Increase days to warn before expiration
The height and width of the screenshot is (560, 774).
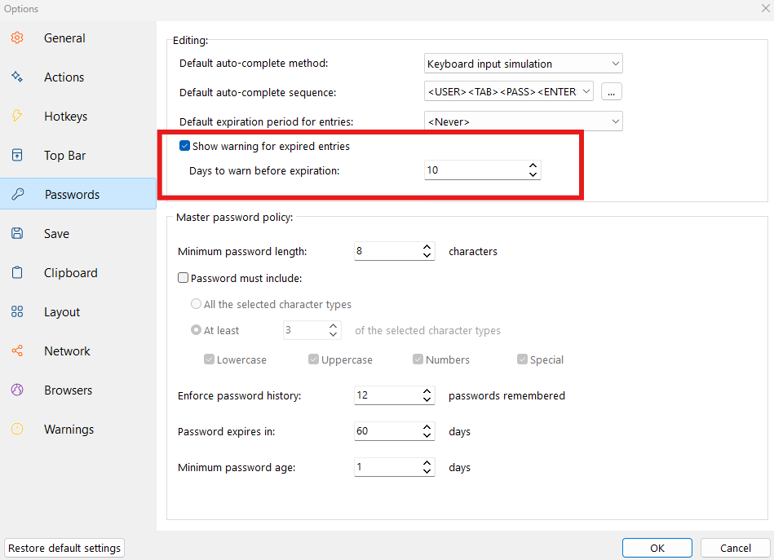[533, 165]
